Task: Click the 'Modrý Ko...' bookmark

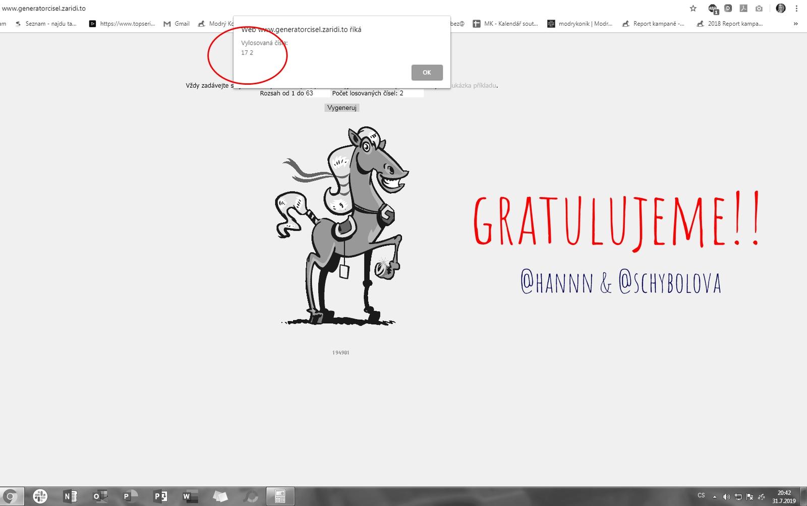Action: 216,24
